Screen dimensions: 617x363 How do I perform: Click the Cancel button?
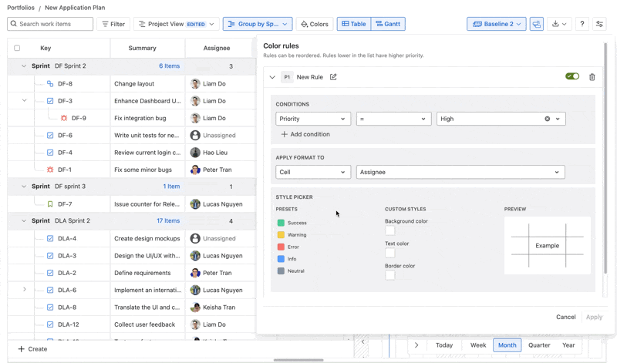point(565,317)
